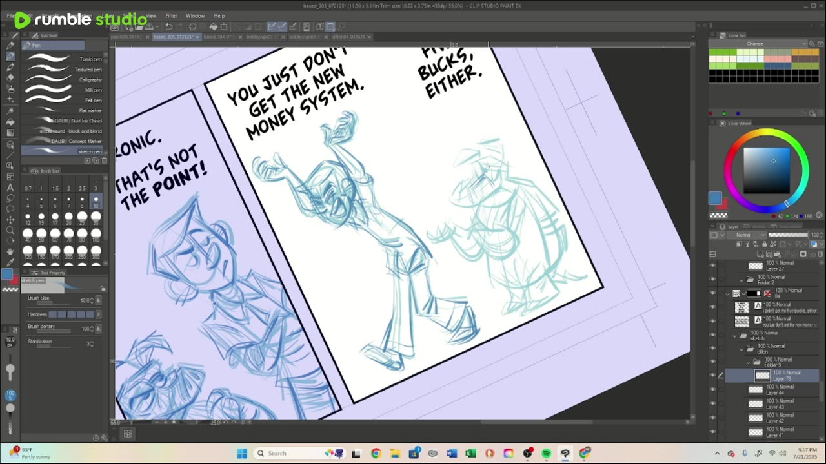Choose the Flat marker sub tool
826x464 pixels.
63,110
